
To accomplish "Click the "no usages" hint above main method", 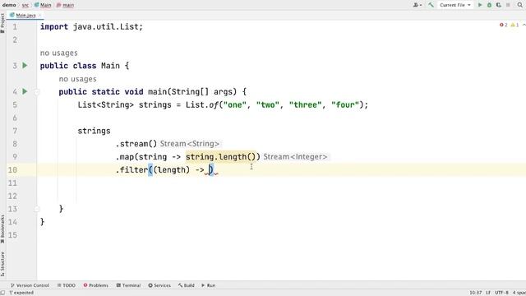I will coord(77,79).
